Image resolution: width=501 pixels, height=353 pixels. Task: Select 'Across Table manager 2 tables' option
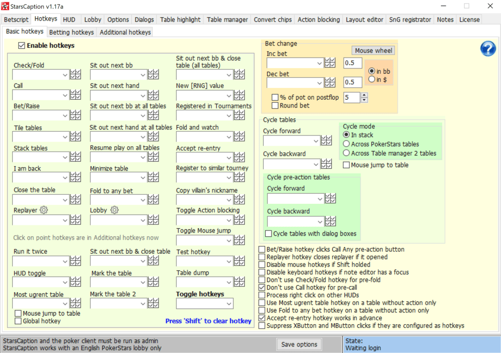tap(346, 153)
